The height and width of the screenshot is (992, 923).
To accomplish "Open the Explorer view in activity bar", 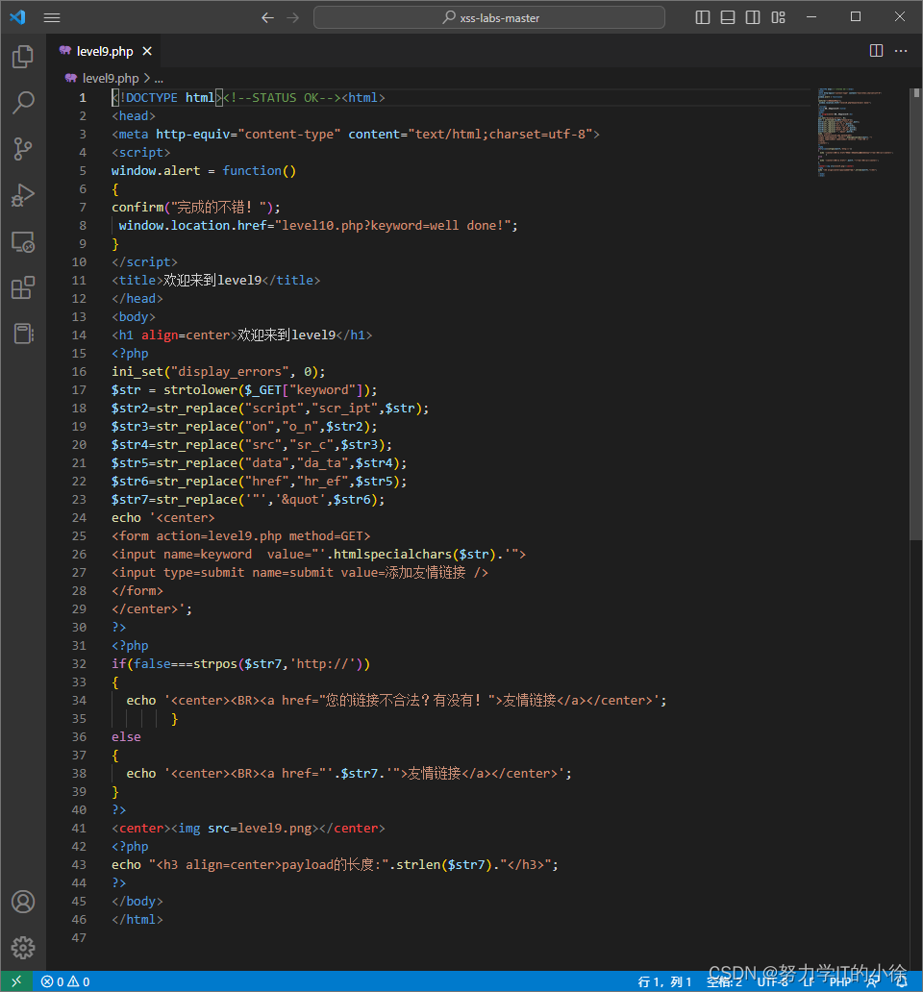I will 23,57.
